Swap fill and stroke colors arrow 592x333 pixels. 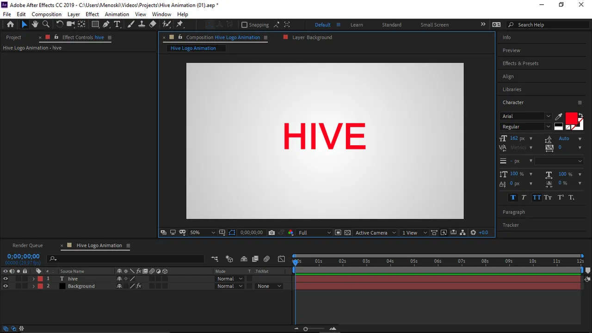[x=580, y=115]
